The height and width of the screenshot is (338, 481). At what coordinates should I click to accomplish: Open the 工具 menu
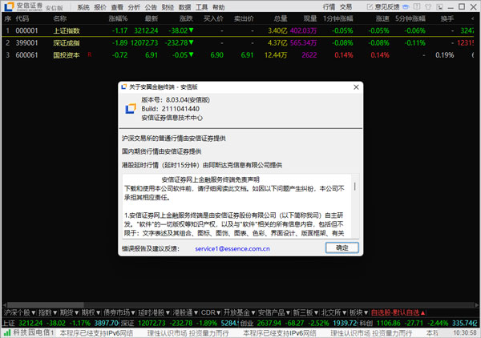tap(201, 7)
